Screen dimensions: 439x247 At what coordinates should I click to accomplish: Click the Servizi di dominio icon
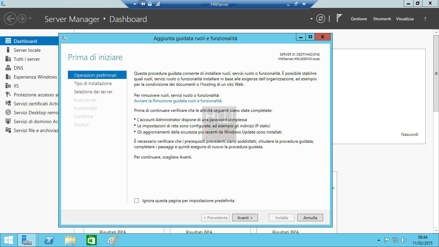click(8, 121)
